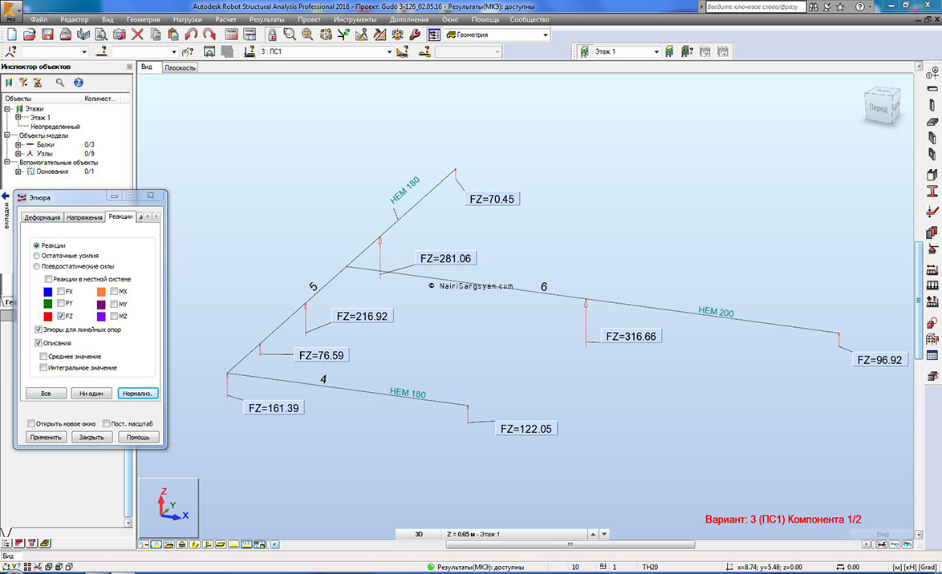Click the Нормализ. button
This screenshot has height=574, width=942.
coord(137,394)
